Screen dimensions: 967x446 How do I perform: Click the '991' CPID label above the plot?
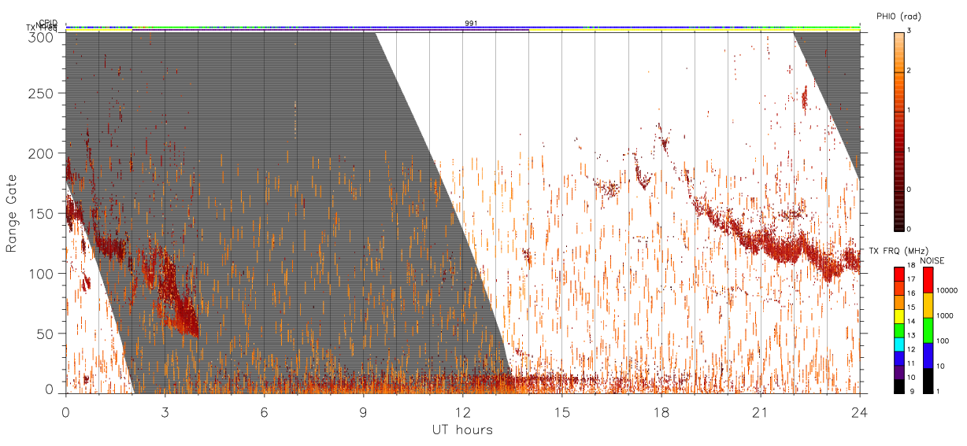tap(470, 24)
